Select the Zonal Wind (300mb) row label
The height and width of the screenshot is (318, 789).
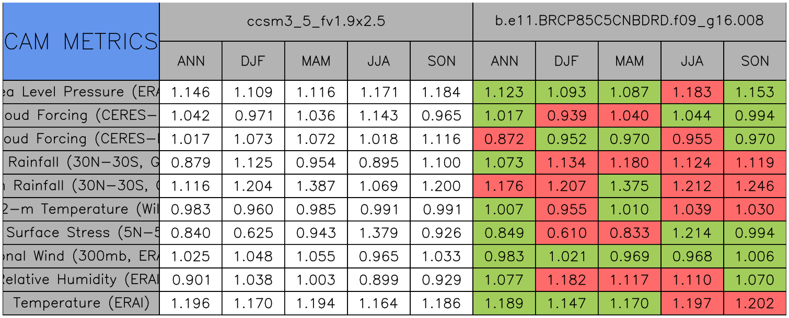81,256
